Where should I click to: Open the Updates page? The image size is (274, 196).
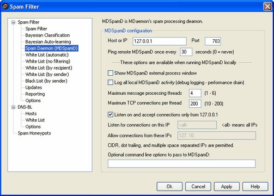point(34,88)
